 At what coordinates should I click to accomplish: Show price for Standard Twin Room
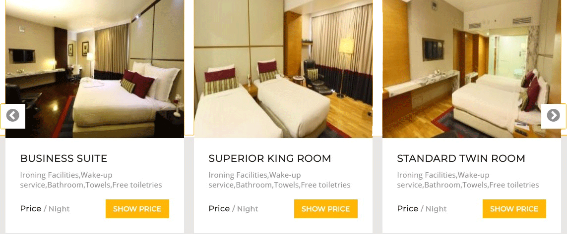coord(514,209)
